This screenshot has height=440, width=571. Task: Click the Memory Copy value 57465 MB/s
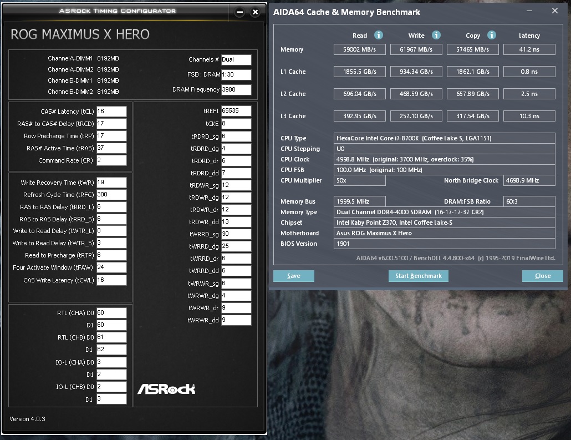coord(473,49)
